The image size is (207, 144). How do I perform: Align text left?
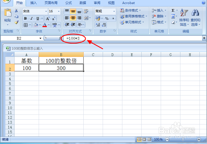[67, 18]
